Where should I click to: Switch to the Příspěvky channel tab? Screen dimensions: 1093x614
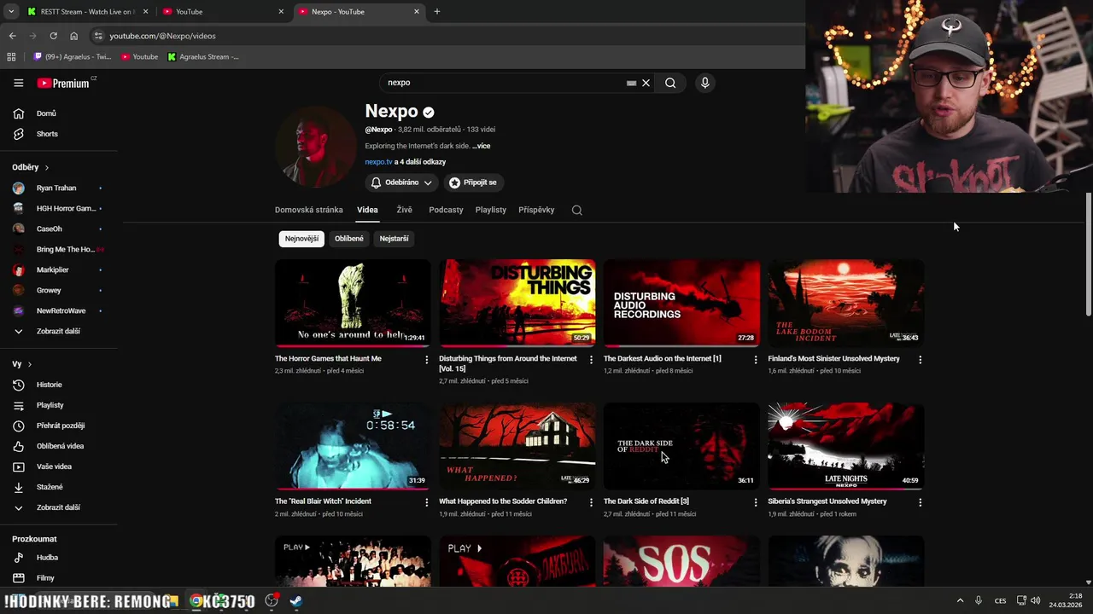click(x=536, y=210)
